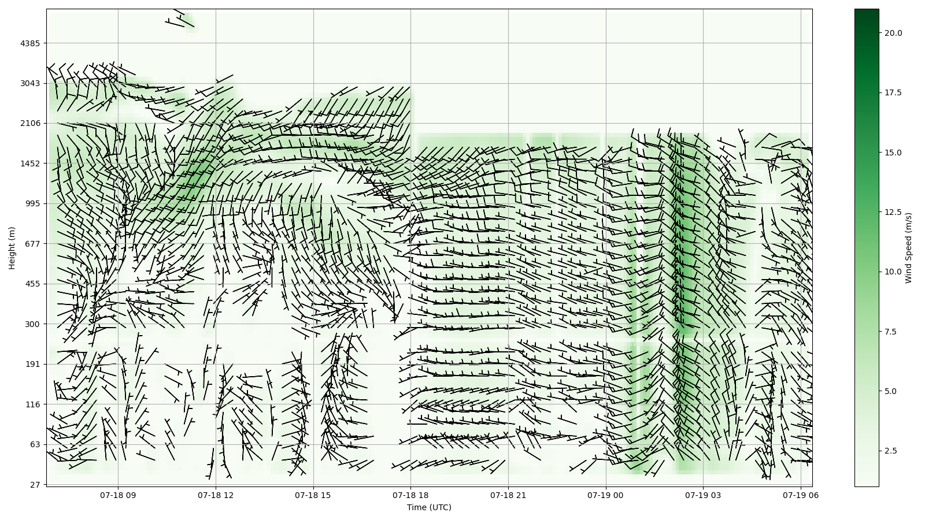Screen dimensions: 925x520
Task: Select the 07-19 03 time tick label
Action: (703, 495)
